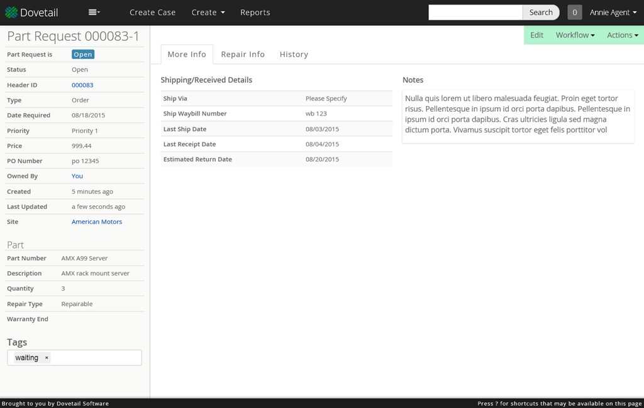Open Header ID 000083 link

click(82, 85)
